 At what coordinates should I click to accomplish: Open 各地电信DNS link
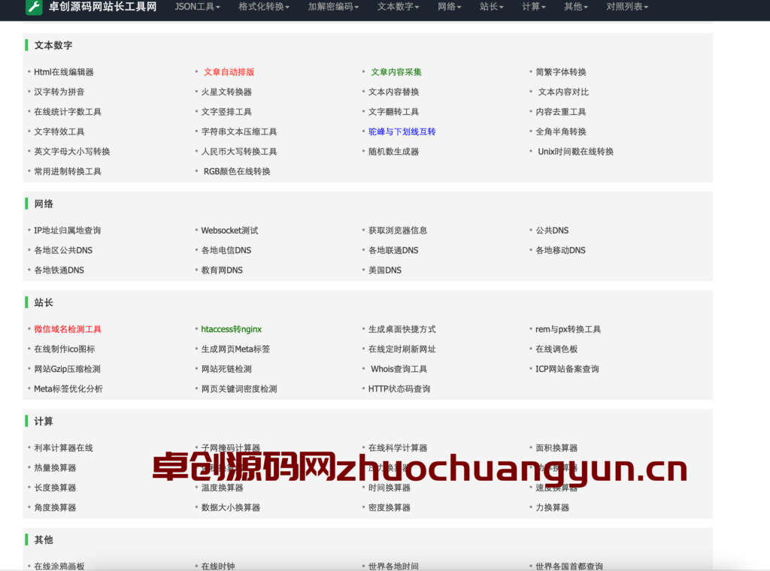226,250
